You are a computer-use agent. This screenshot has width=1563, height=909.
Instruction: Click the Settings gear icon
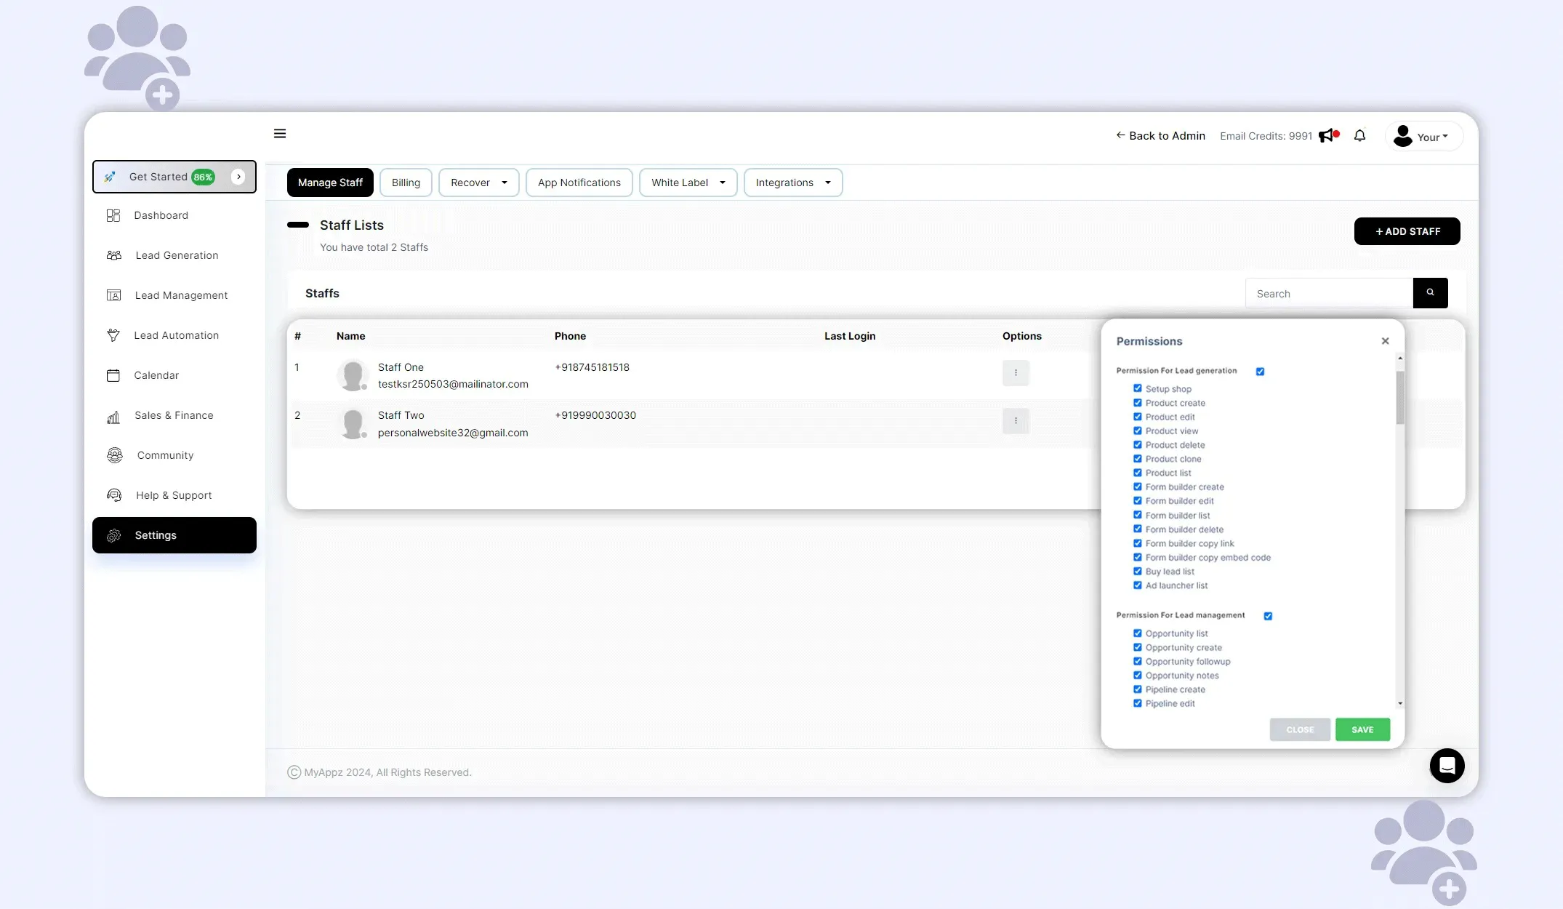pyautogui.click(x=113, y=535)
